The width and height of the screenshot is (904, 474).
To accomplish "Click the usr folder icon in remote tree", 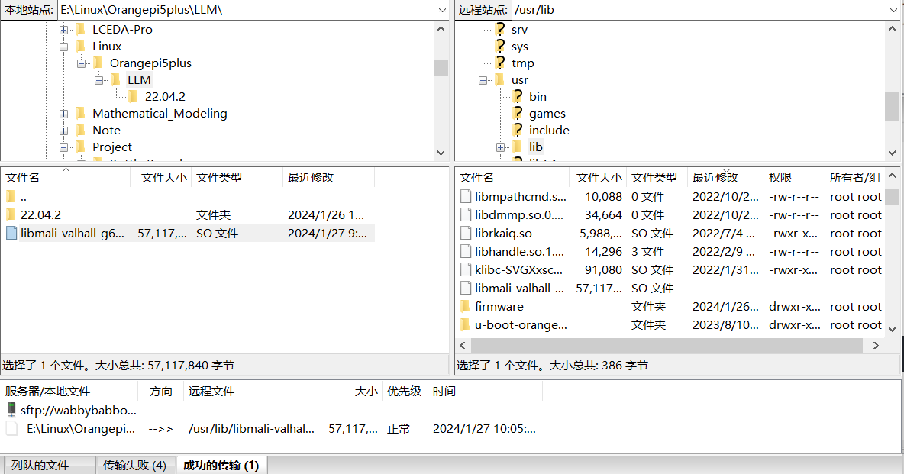I will click(500, 79).
